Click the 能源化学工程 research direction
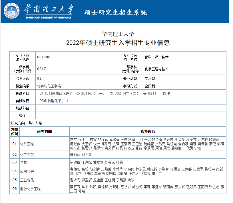This screenshot has width=233, height=203. (x=31, y=189)
